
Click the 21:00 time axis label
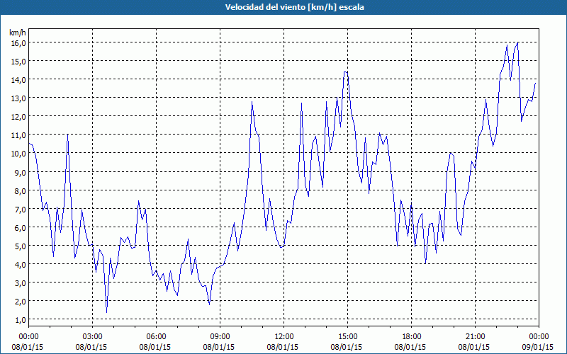(x=475, y=337)
